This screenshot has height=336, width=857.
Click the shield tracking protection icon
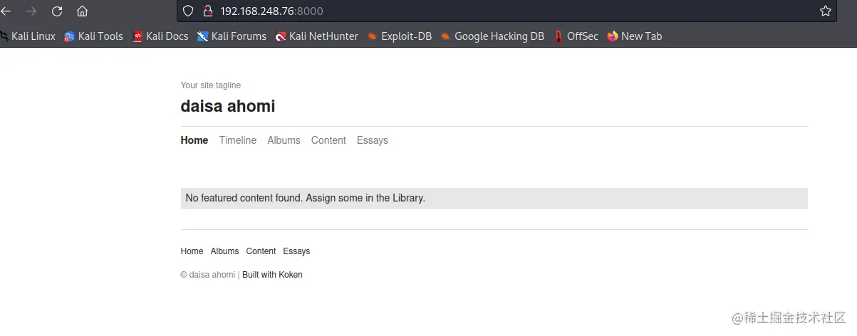click(188, 11)
